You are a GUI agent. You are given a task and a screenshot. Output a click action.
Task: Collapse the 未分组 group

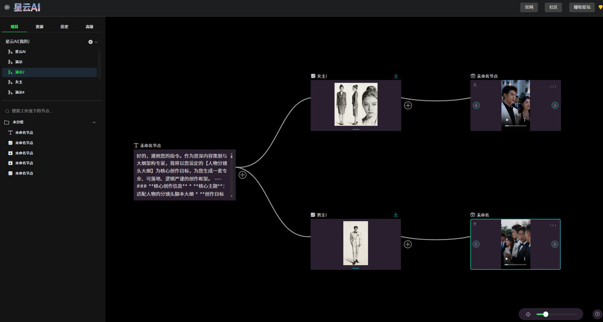[x=94, y=122]
